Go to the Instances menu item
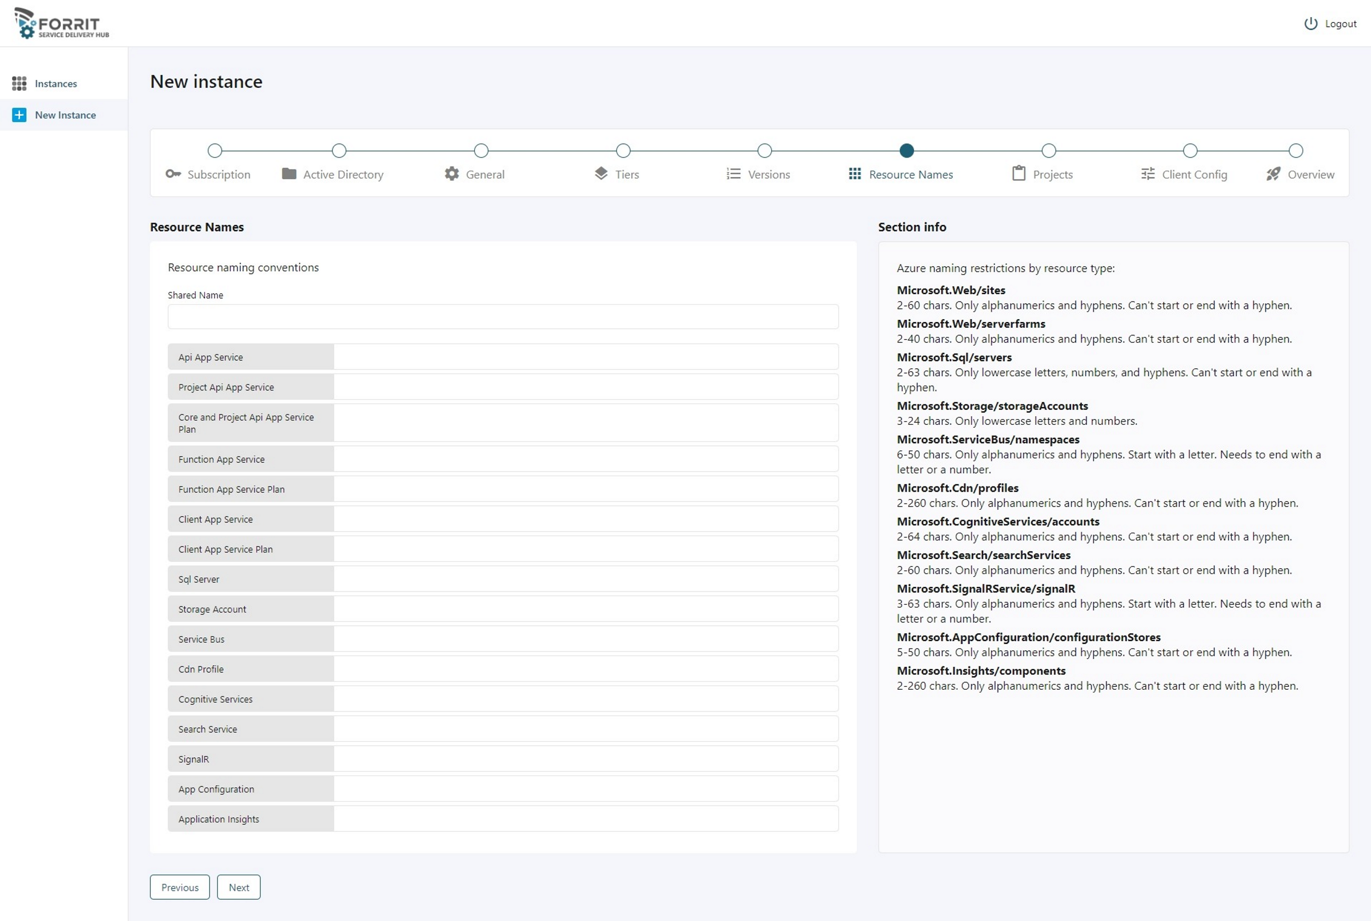This screenshot has height=921, width=1371. coord(56,83)
